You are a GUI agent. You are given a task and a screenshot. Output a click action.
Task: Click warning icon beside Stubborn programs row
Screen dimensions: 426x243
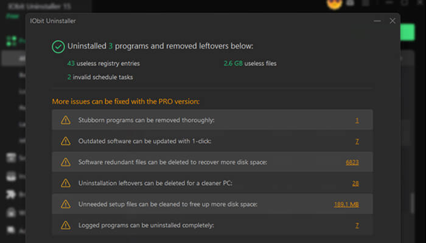(x=66, y=120)
